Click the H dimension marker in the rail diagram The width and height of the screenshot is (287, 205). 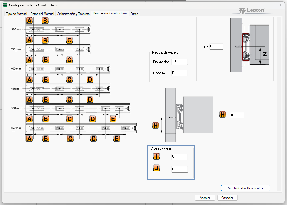coord(156,125)
